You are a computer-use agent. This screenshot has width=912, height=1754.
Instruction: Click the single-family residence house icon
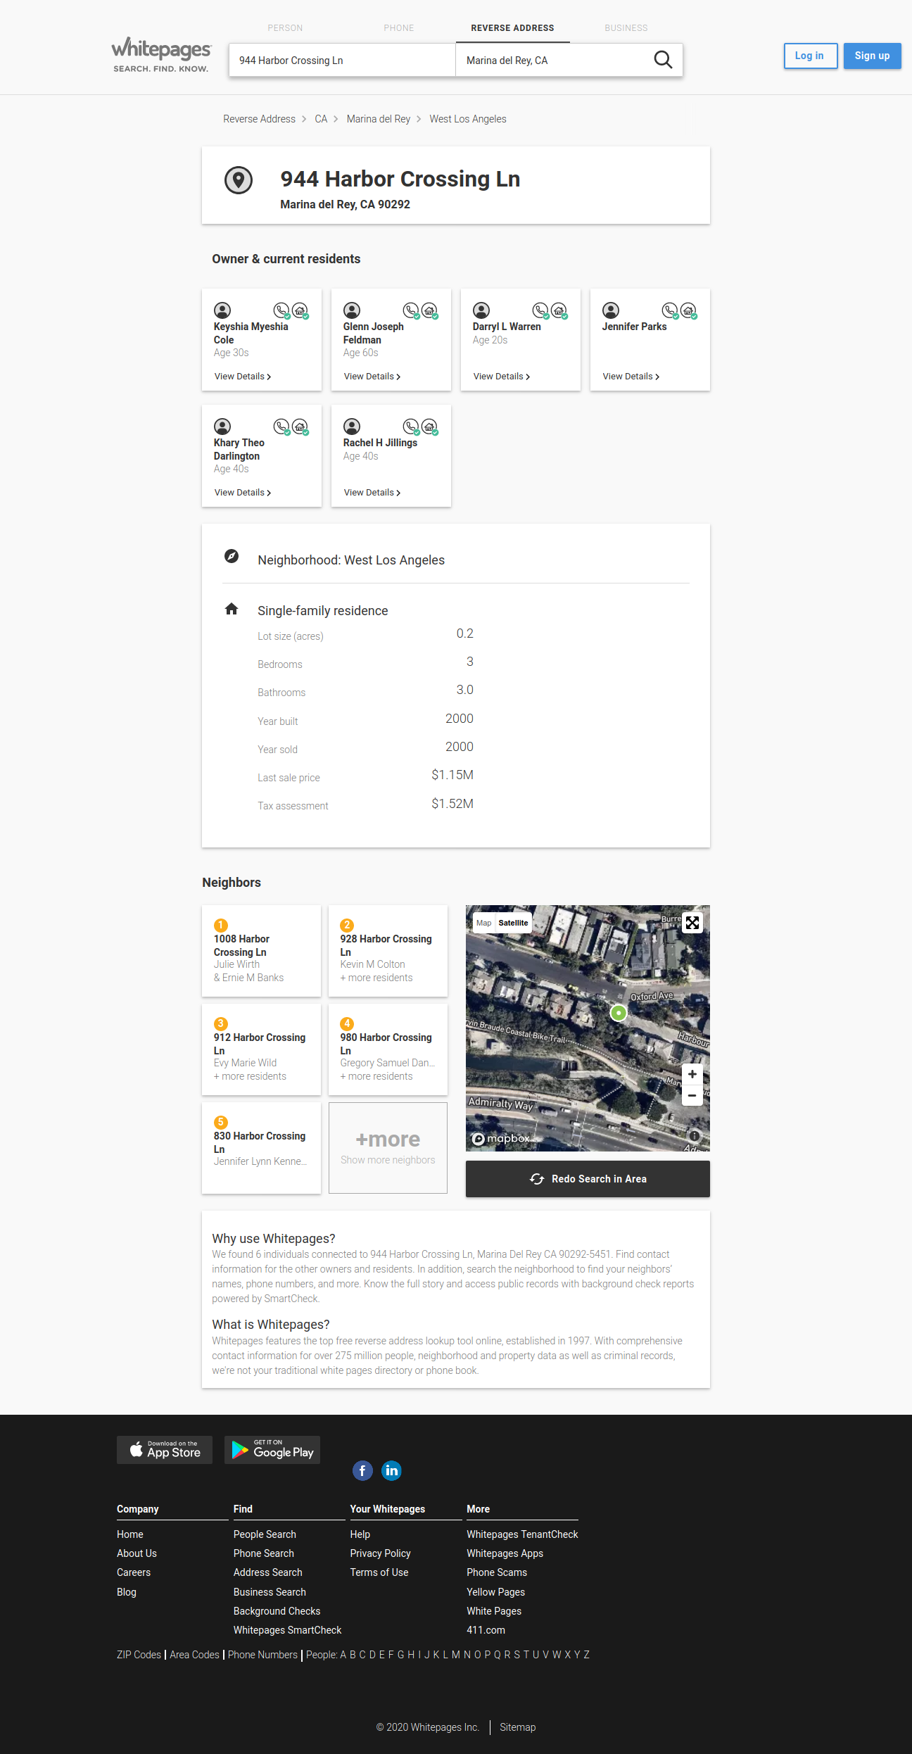tap(232, 609)
